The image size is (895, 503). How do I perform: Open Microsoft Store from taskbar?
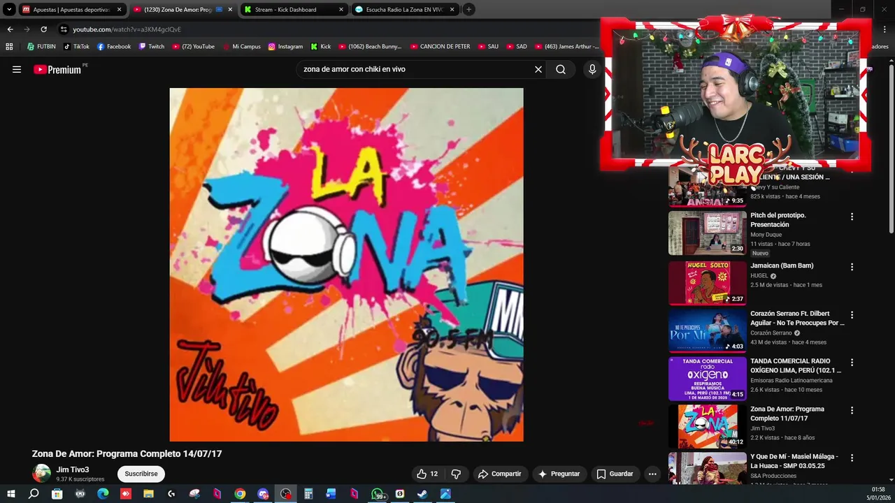coord(57,494)
